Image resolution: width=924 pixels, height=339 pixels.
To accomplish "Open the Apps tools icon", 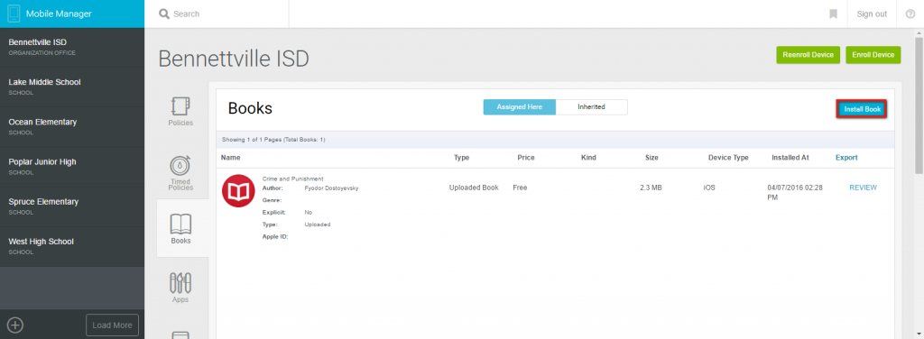I will (180, 283).
